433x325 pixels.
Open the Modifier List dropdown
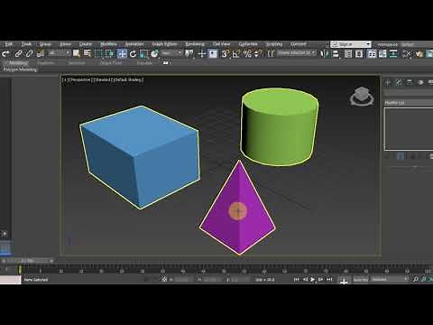pos(409,103)
